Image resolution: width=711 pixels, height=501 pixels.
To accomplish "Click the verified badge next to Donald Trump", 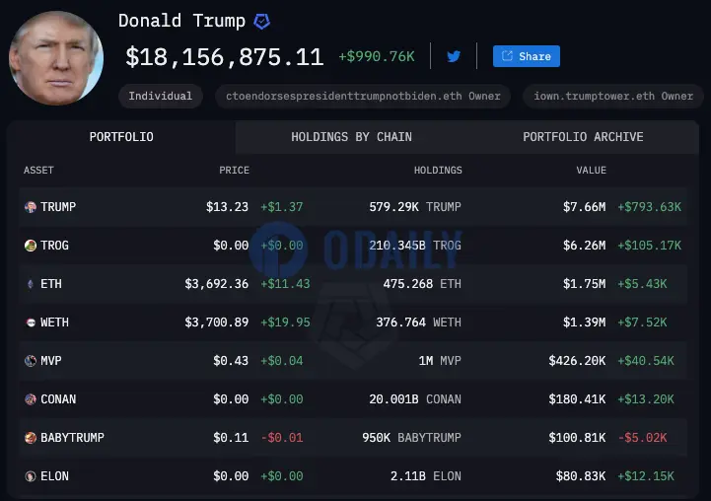I will point(261,22).
